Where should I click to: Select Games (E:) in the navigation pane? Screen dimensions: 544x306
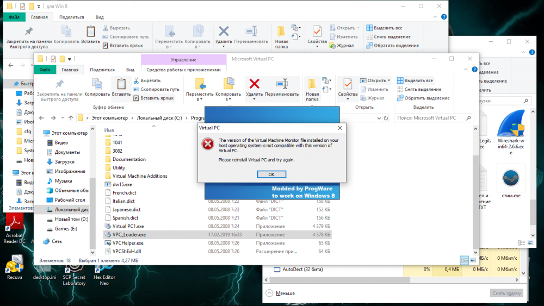pos(66,229)
